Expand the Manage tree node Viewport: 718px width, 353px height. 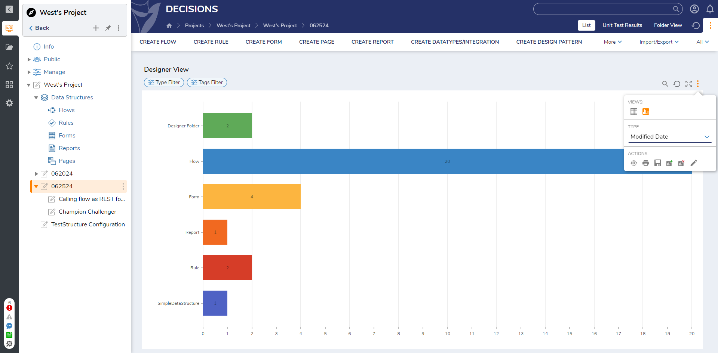point(29,72)
